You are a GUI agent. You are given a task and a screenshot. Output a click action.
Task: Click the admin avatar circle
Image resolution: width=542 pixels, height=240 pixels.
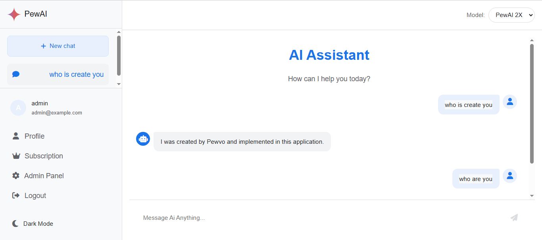pos(18,107)
